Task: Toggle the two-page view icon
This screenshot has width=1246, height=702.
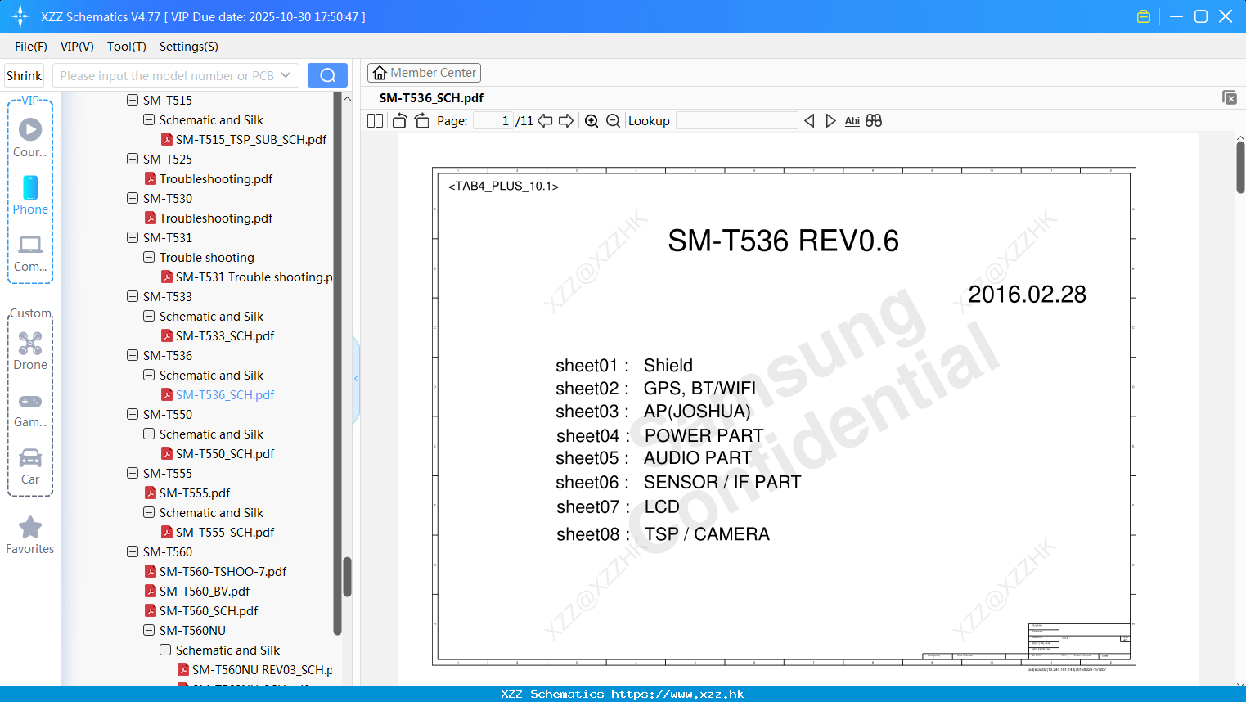Action: click(x=375, y=120)
